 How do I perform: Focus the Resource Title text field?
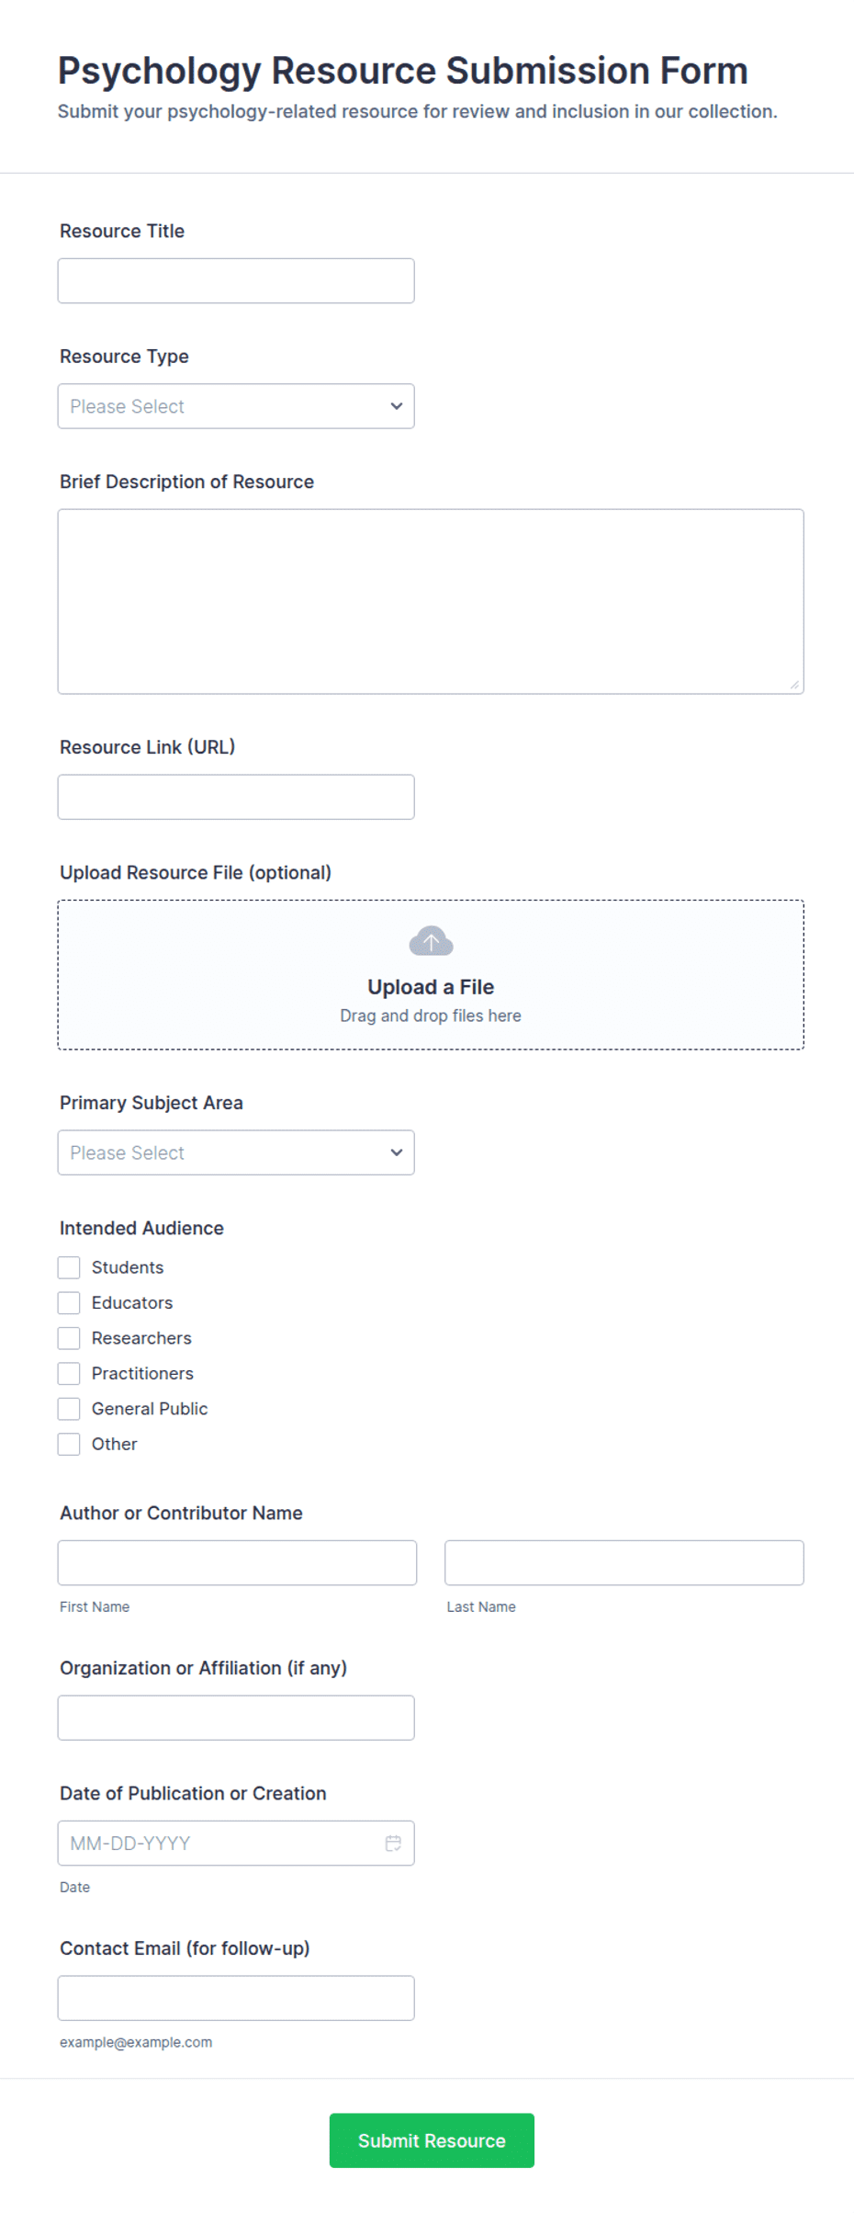click(x=236, y=281)
